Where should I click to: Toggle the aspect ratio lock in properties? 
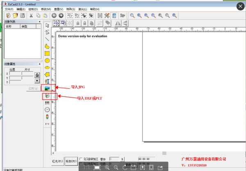(x=37, y=75)
